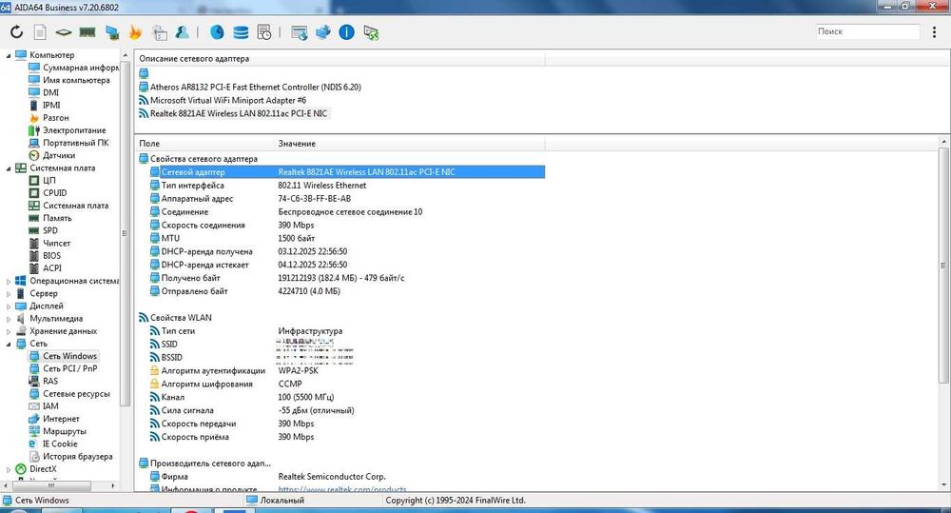Click the monitor diagnostics toolbar icon

[x=111, y=32]
